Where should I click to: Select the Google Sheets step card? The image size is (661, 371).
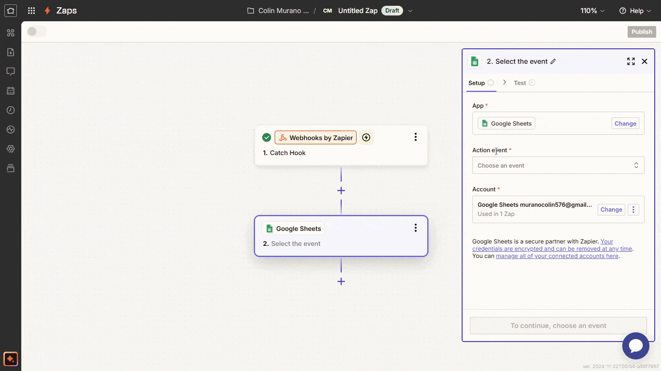pos(341,236)
